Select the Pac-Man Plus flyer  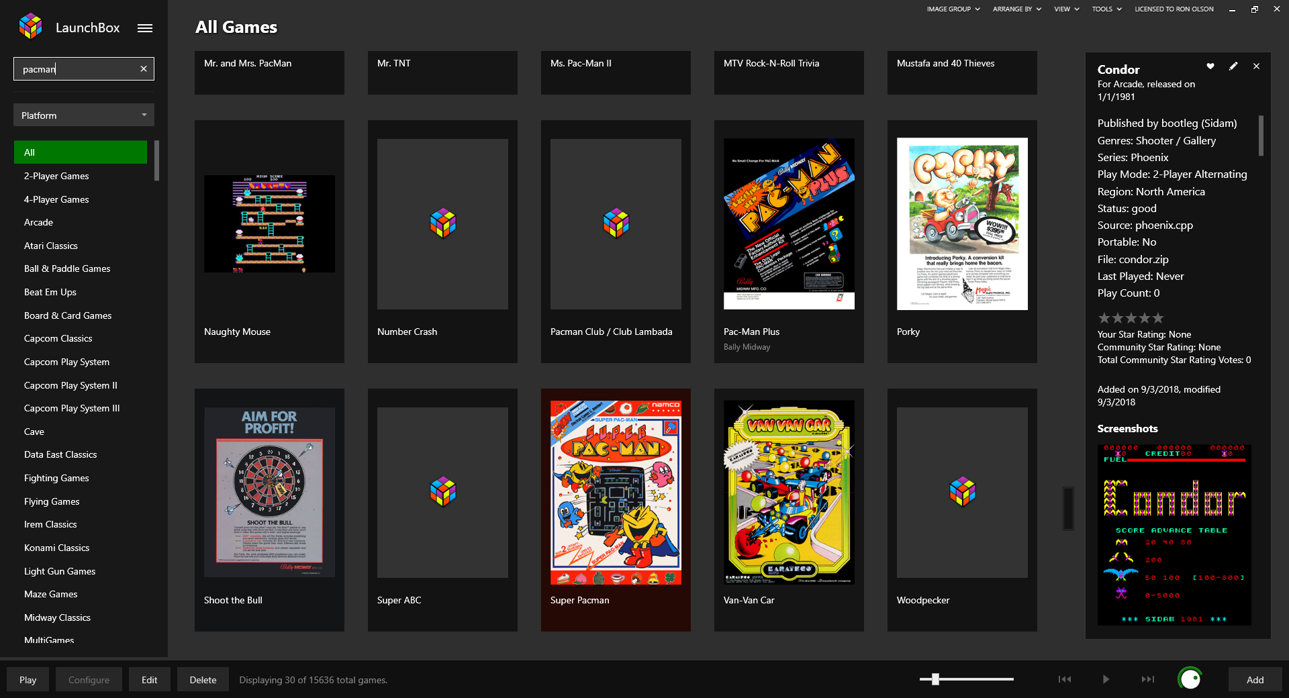789,223
